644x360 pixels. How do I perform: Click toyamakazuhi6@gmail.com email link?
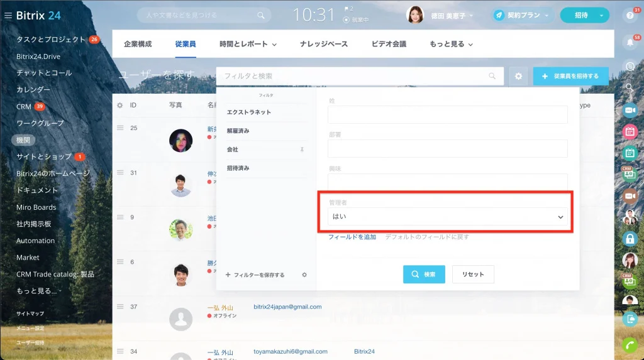291,351
